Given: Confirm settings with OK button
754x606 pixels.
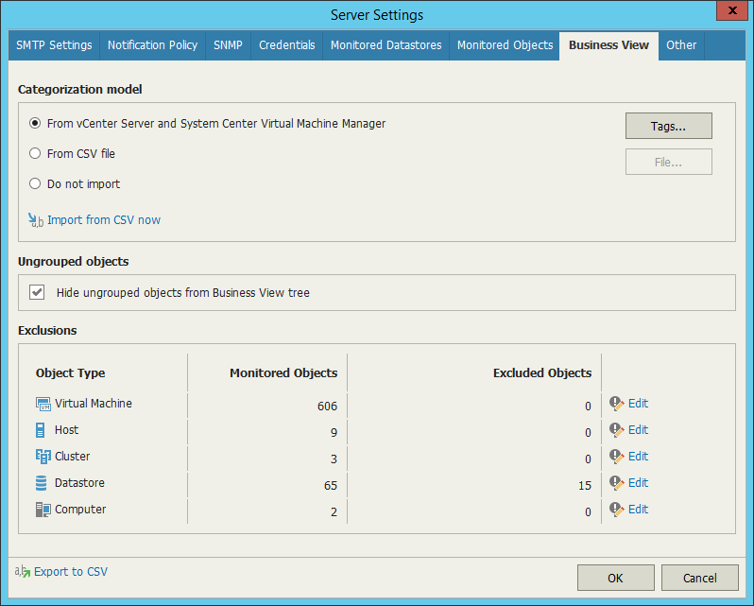Looking at the screenshot, I should pos(615,578).
